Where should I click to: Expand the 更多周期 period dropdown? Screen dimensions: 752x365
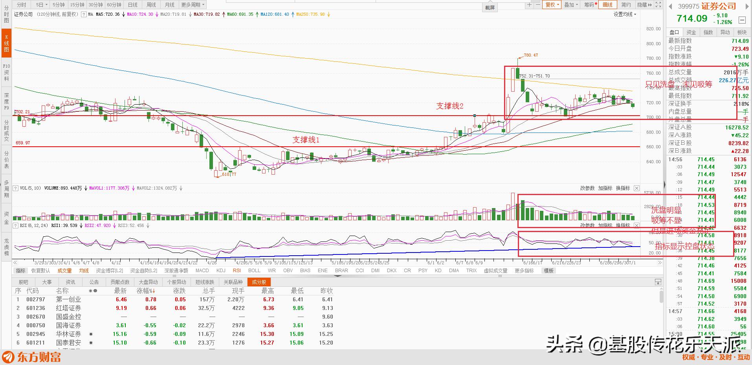pos(193,5)
